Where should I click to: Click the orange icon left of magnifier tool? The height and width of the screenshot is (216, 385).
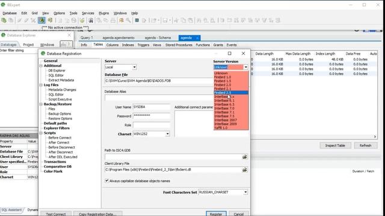tap(122, 20)
